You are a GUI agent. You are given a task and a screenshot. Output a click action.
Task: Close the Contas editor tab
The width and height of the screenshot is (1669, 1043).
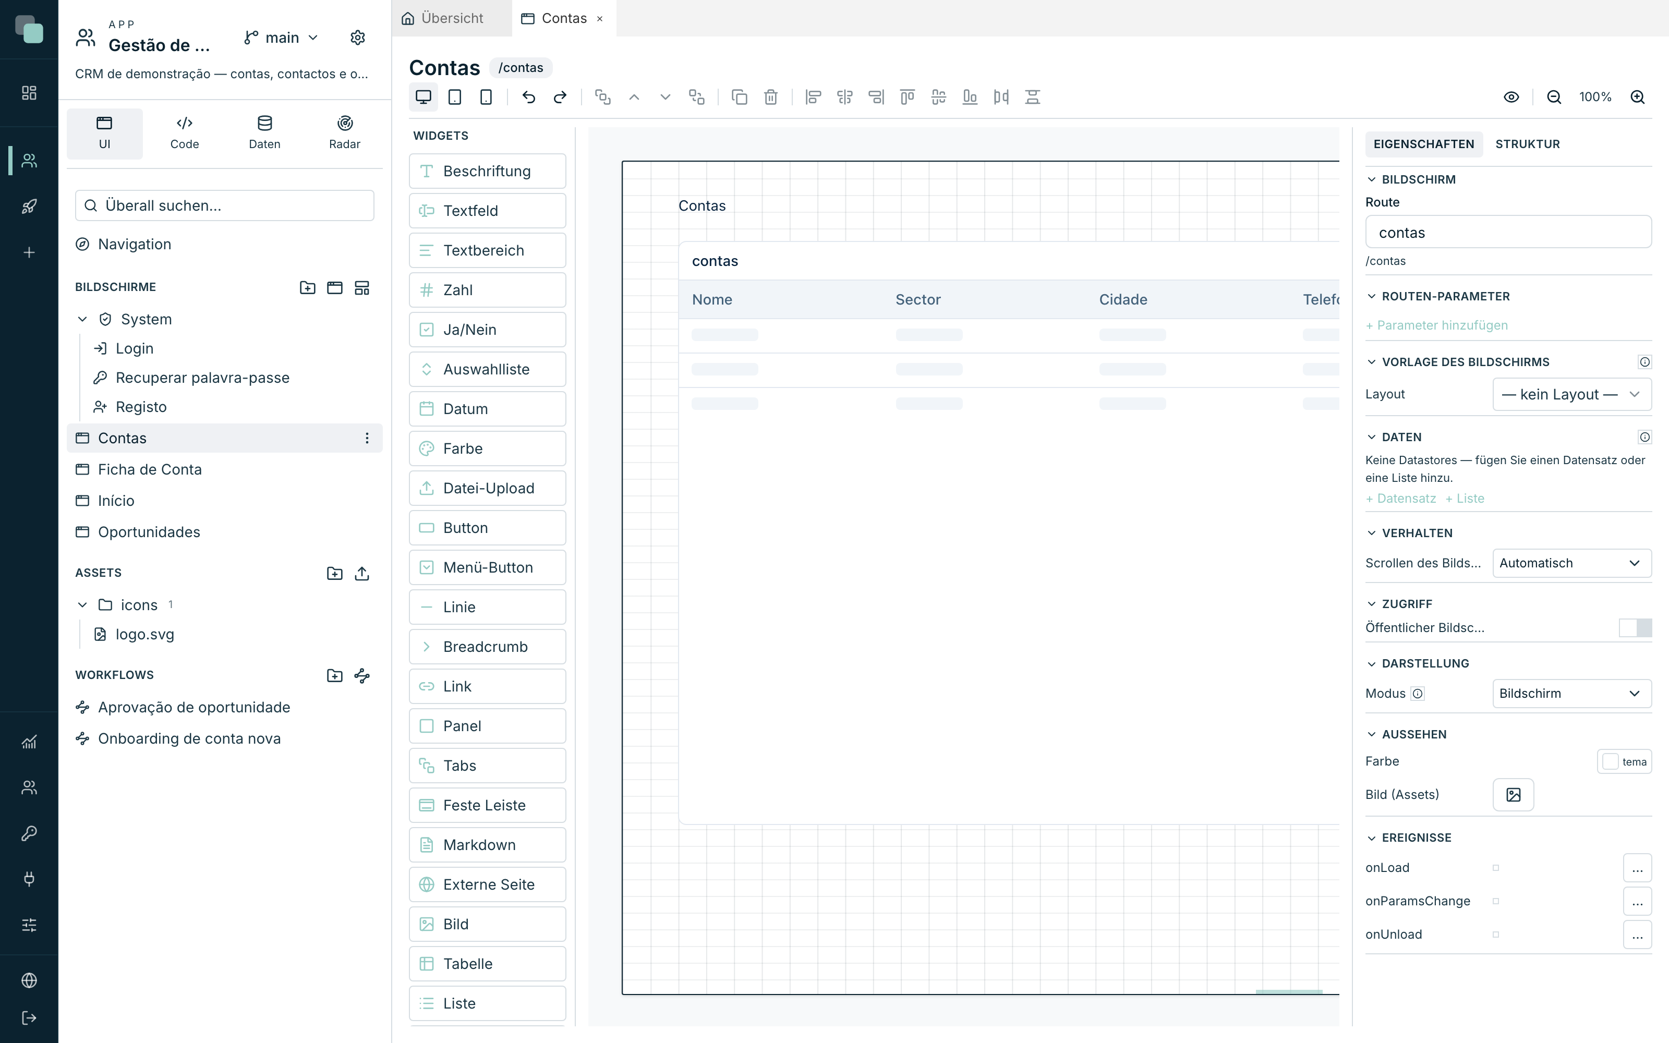(600, 19)
